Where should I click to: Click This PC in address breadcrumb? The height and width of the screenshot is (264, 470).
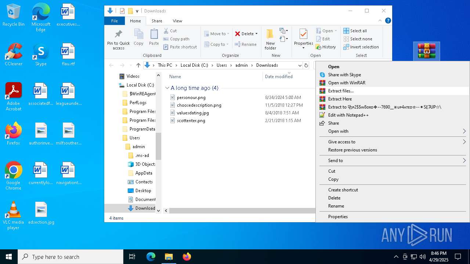coord(165,65)
